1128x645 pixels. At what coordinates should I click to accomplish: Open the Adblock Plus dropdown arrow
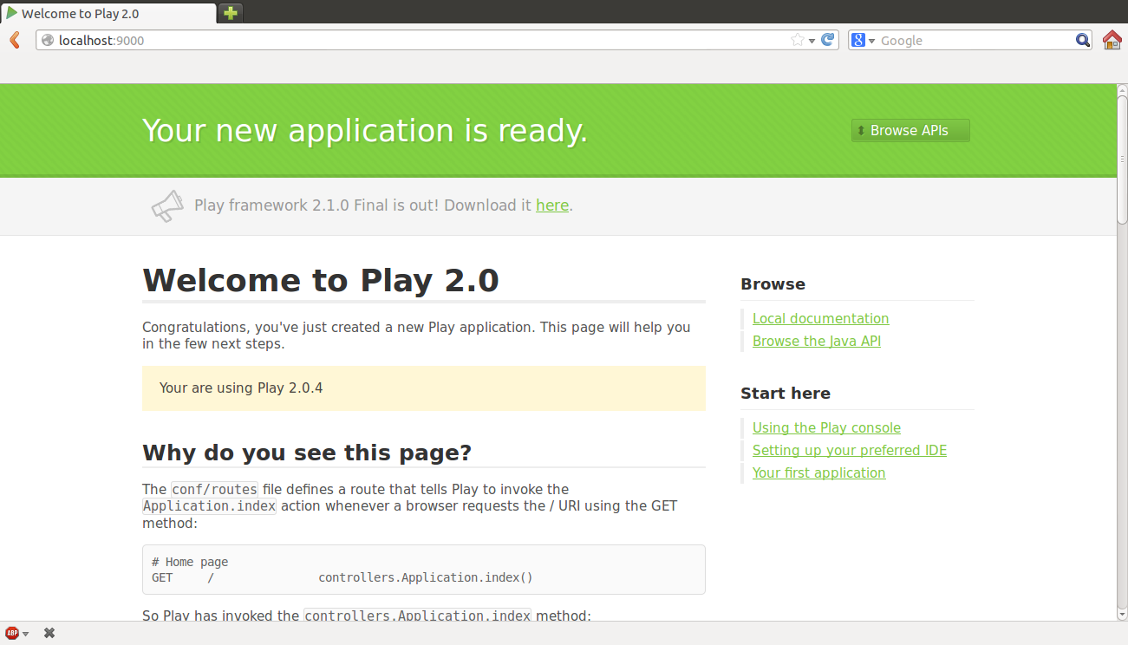coord(26,634)
